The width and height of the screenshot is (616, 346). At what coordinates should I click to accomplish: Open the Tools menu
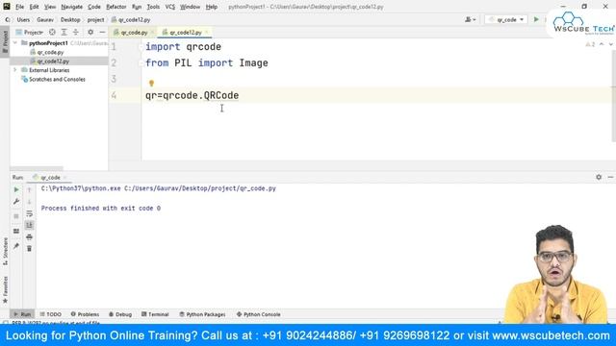coord(153,7)
